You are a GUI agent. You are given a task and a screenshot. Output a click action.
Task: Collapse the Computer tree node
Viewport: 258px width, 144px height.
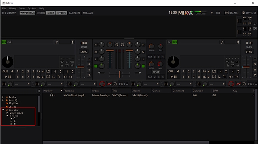3,110
